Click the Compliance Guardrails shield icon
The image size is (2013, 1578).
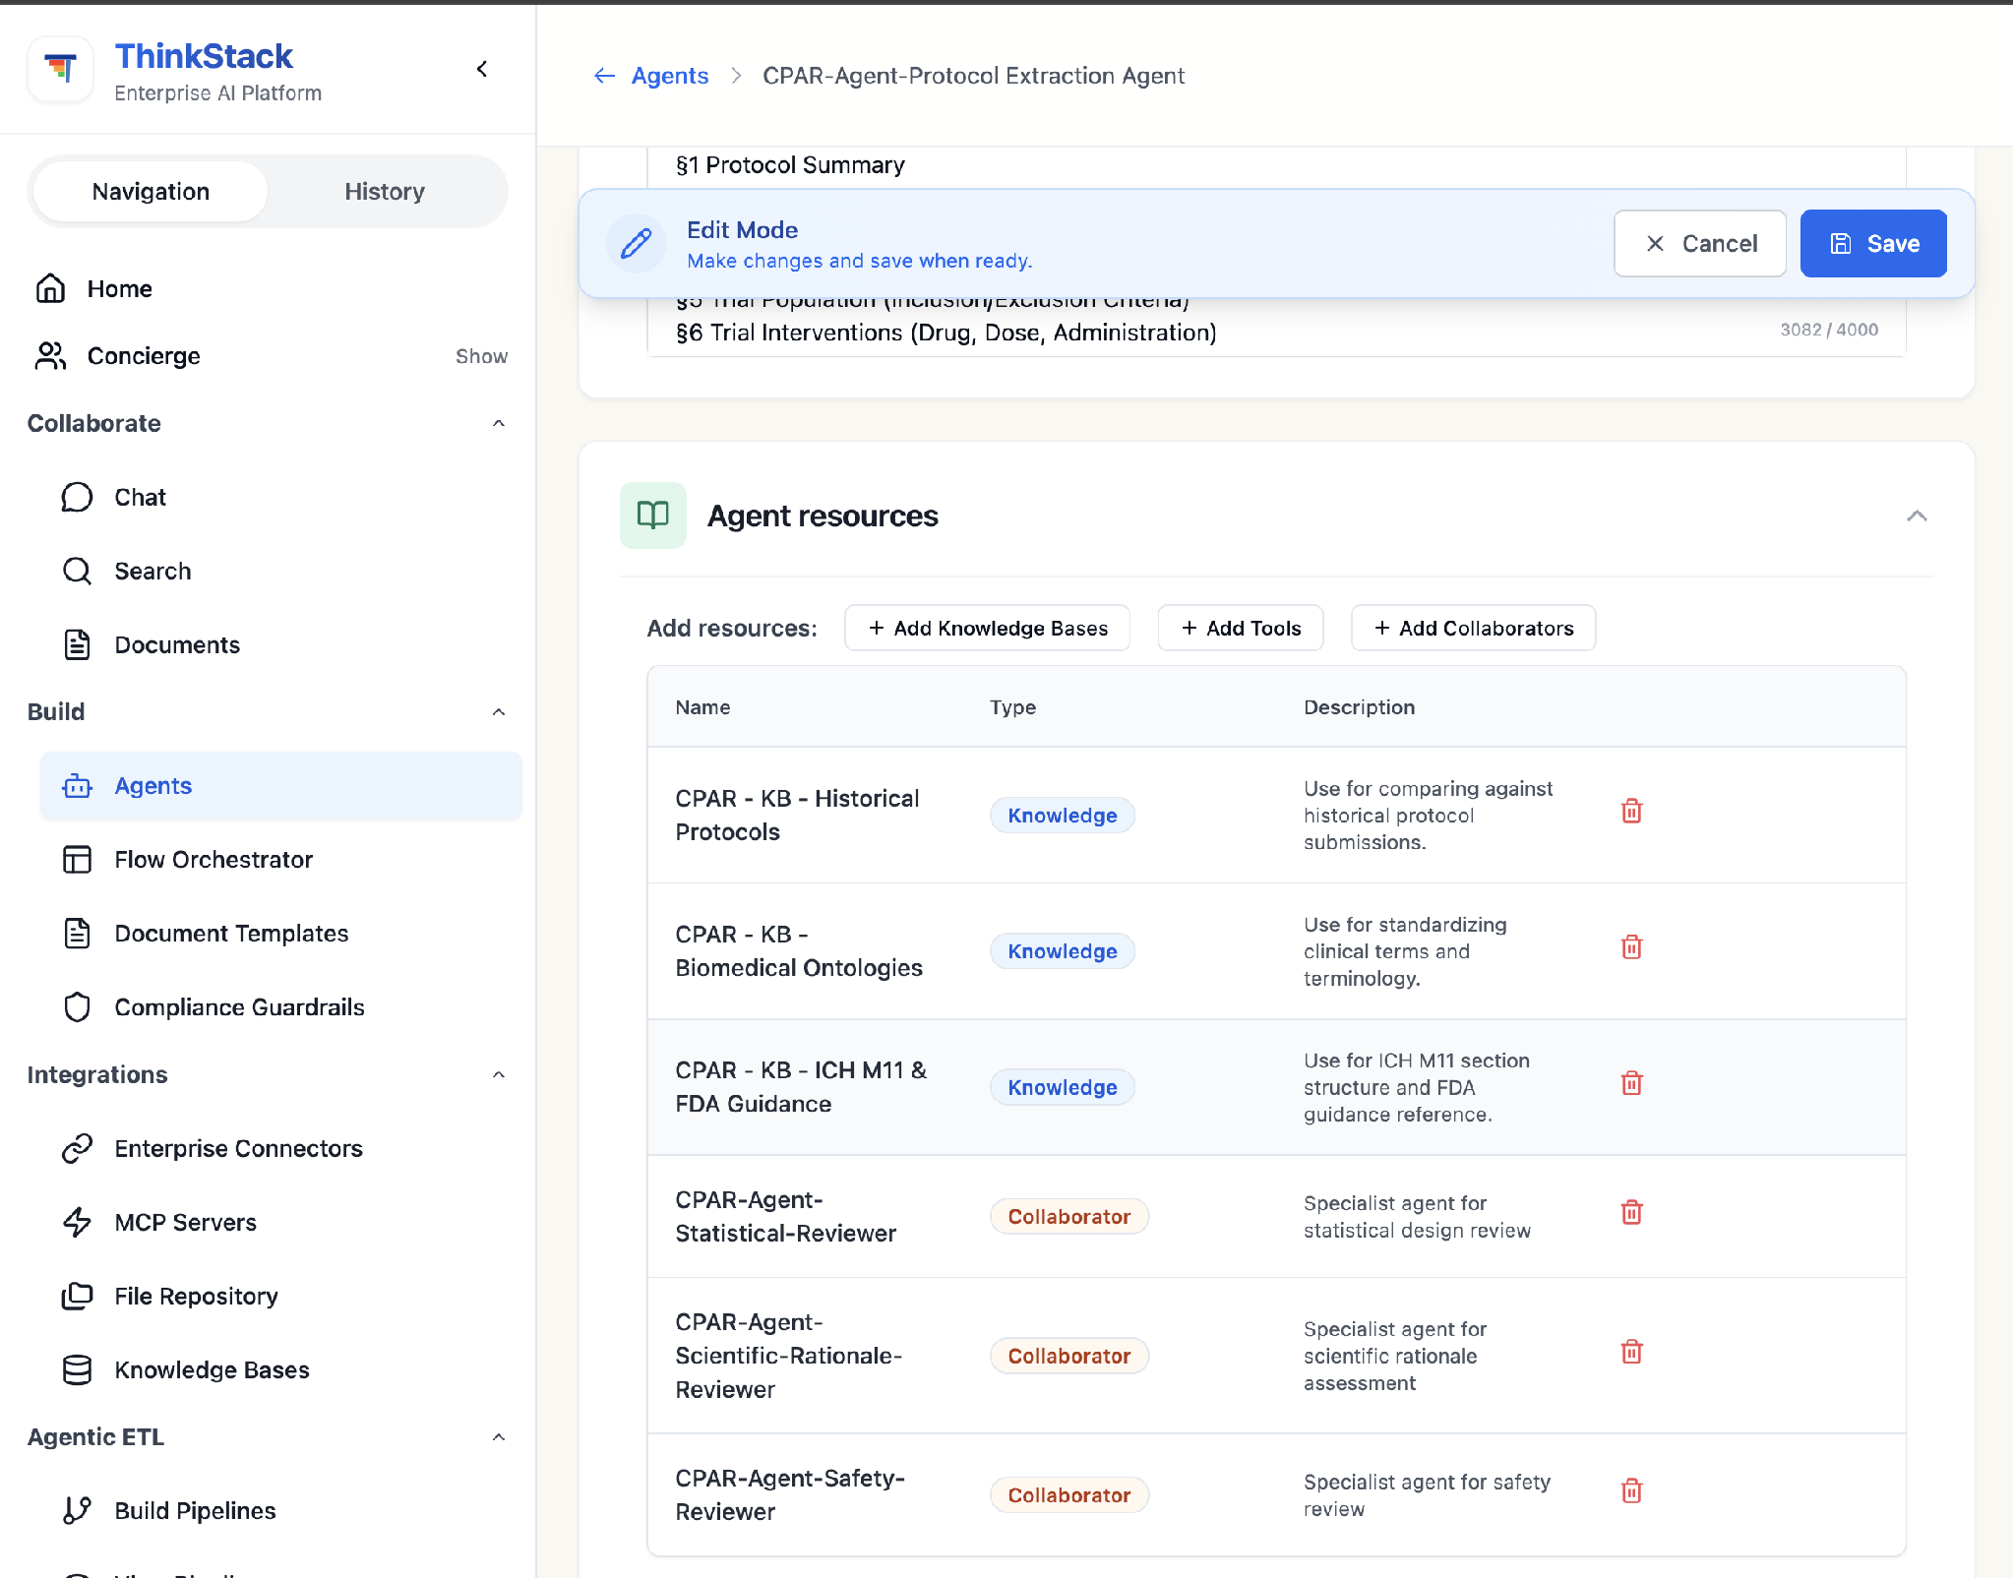[x=77, y=1006]
